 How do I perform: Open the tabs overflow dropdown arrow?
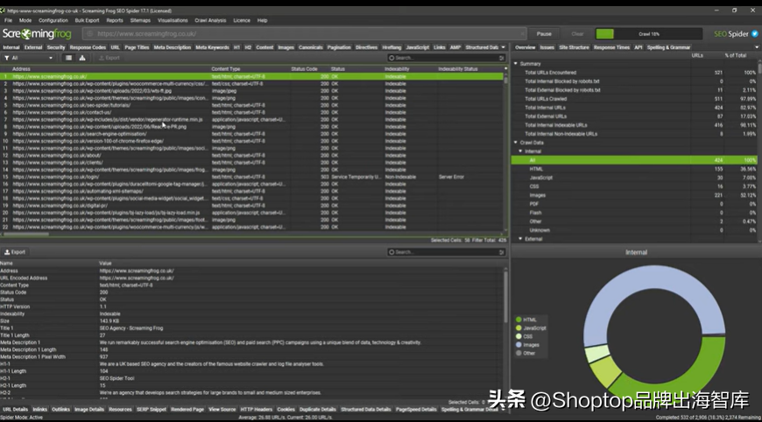click(x=503, y=47)
